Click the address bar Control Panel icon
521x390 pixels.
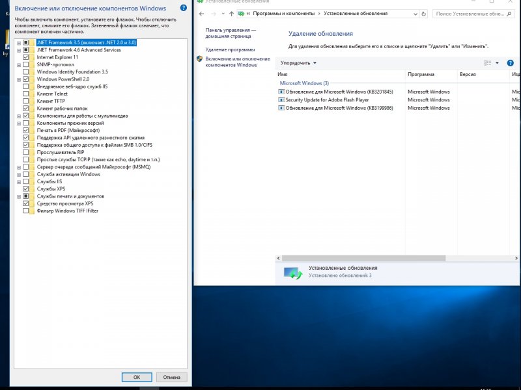pyautogui.click(x=241, y=14)
